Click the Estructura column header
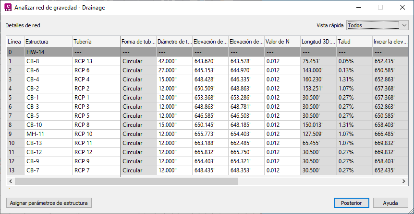This screenshot has width=414, height=214. (48, 42)
